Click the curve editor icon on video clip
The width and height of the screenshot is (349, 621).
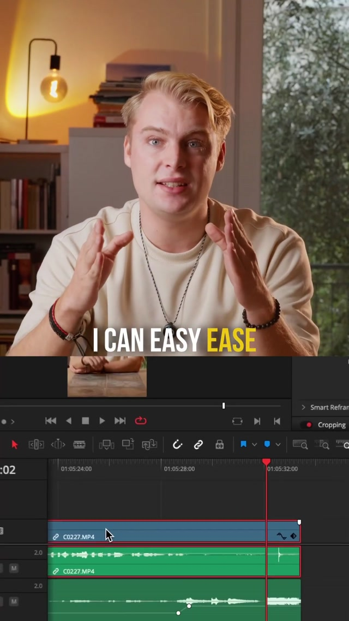coord(281,536)
